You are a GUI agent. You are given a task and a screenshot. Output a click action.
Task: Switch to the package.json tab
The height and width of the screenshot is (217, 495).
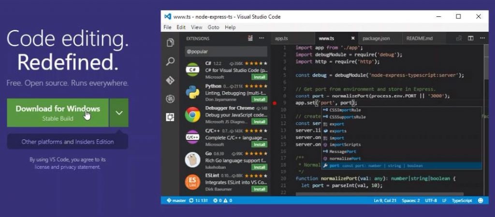(380, 39)
